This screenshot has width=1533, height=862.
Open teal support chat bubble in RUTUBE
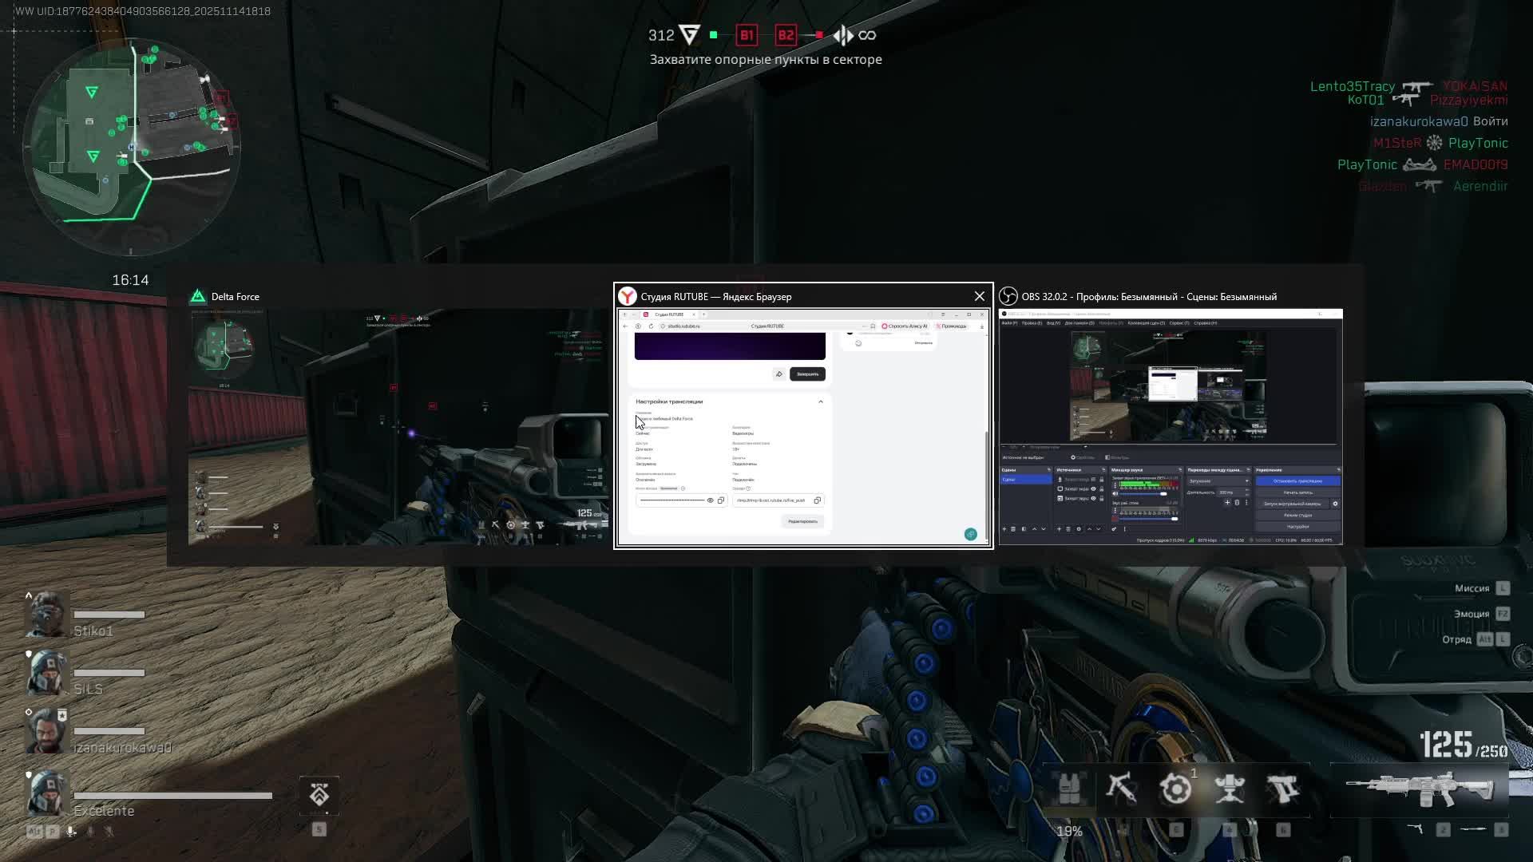point(970,534)
